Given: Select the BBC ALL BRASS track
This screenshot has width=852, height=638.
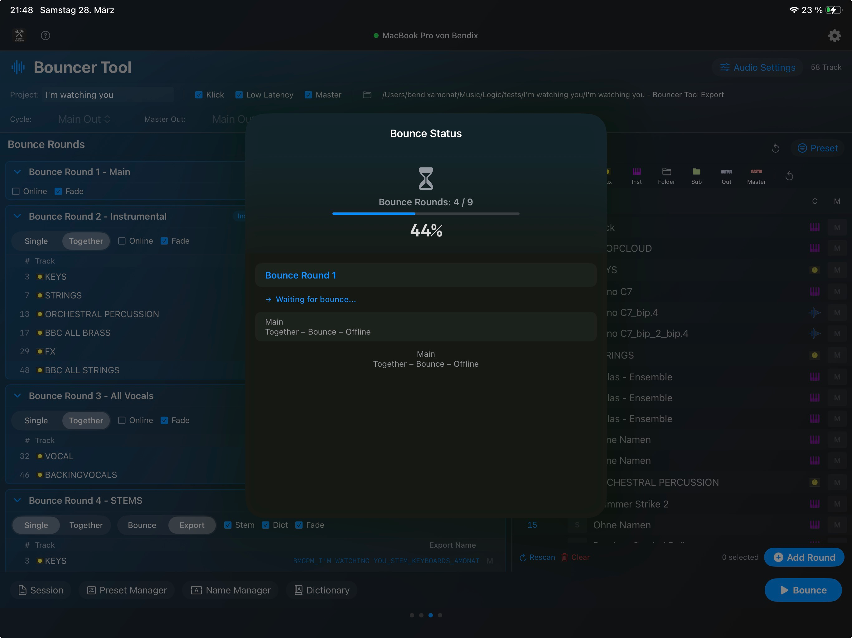Looking at the screenshot, I should pyautogui.click(x=78, y=333).
